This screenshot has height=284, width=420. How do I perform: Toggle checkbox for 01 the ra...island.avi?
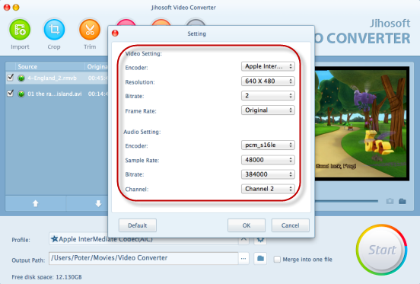click(10, 93)
